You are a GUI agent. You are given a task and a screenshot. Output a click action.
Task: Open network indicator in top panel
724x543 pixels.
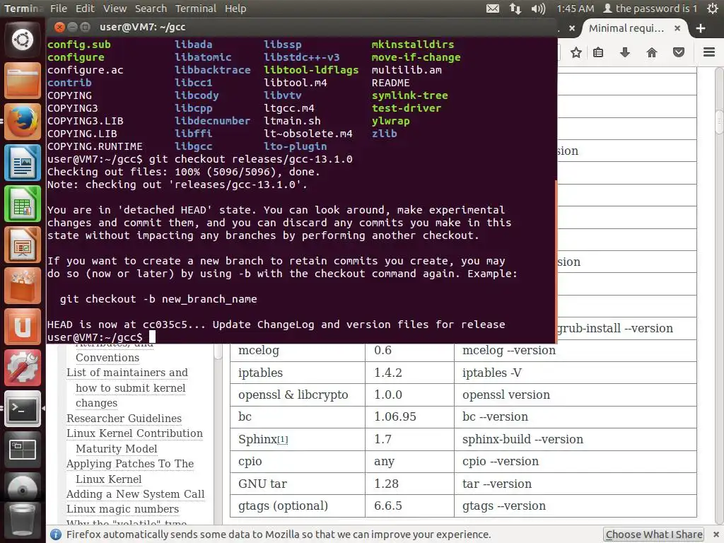click(x=515, y=8)
